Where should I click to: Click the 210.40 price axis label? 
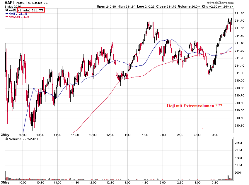click(239, 118)
